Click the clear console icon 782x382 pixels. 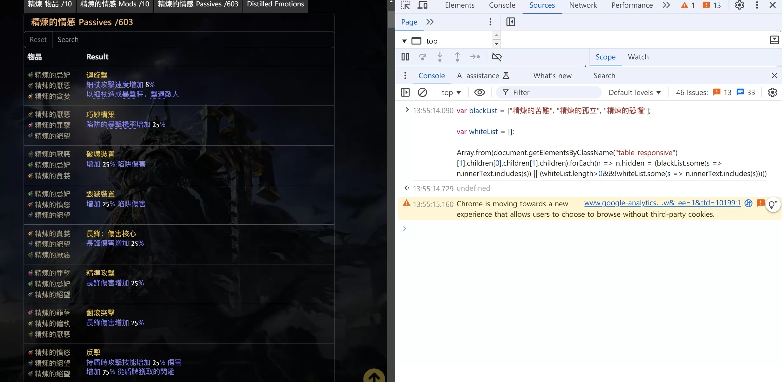pos(422,92)
